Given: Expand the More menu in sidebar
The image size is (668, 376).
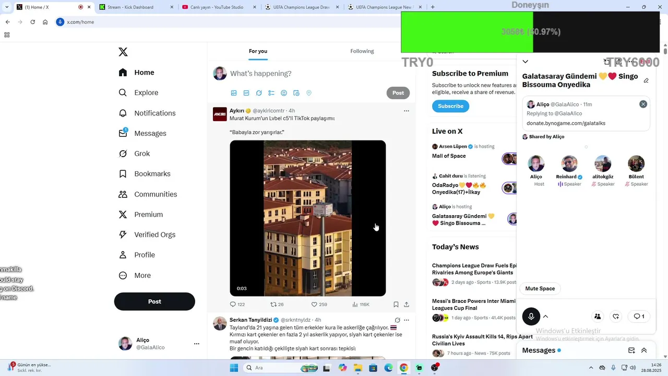Looking at the screenshot, I should [x=135, y=275].
